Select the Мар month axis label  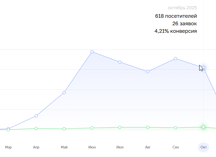(9, 147)
